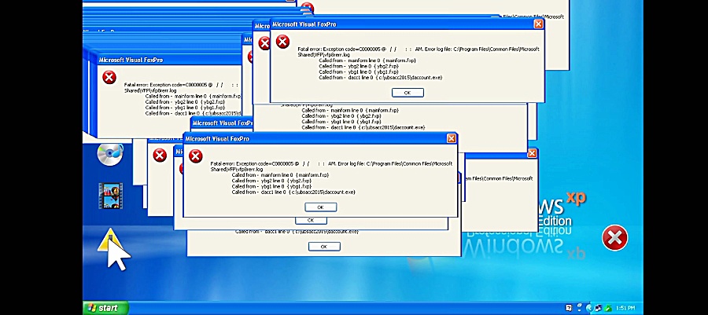This screenshot has height=315, width=708.
Task: Click 'Shared\VFP\vfp8rerr.log' in the front center dialog
Action: (237, 170)
